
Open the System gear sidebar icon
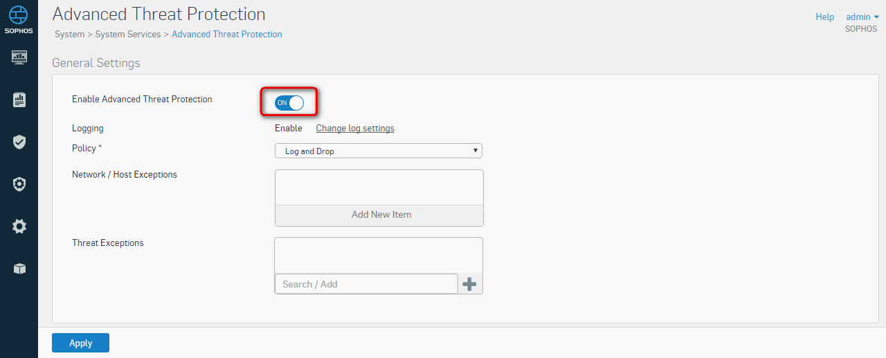coord(19,226)
